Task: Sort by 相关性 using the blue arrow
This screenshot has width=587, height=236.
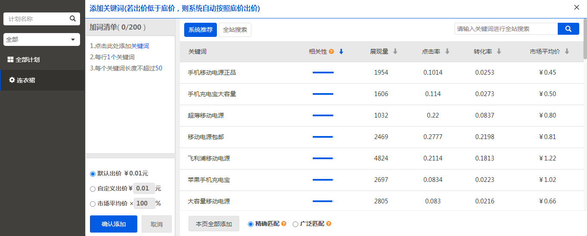Action: pyautogui.click(x=341, y=51)
